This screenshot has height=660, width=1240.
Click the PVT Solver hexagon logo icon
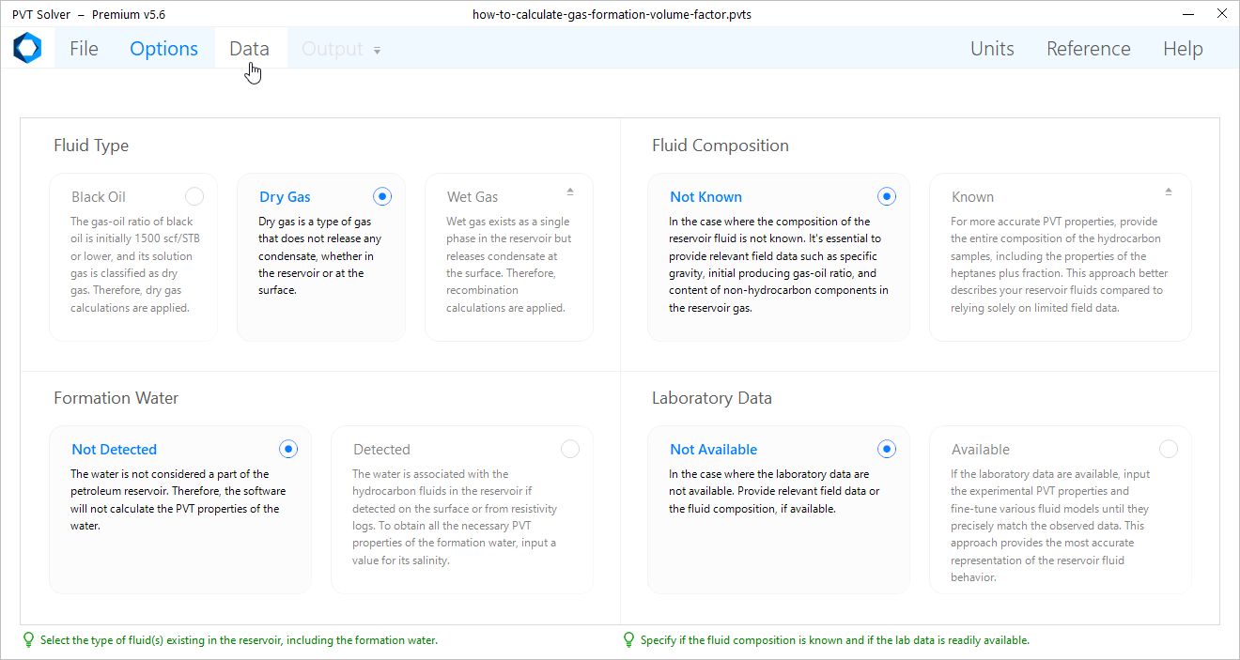point(27,48)
